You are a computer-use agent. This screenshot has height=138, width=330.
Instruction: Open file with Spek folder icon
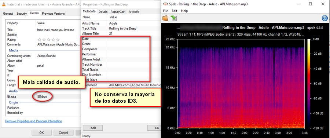pyautogui.click(x=165, y=18)
